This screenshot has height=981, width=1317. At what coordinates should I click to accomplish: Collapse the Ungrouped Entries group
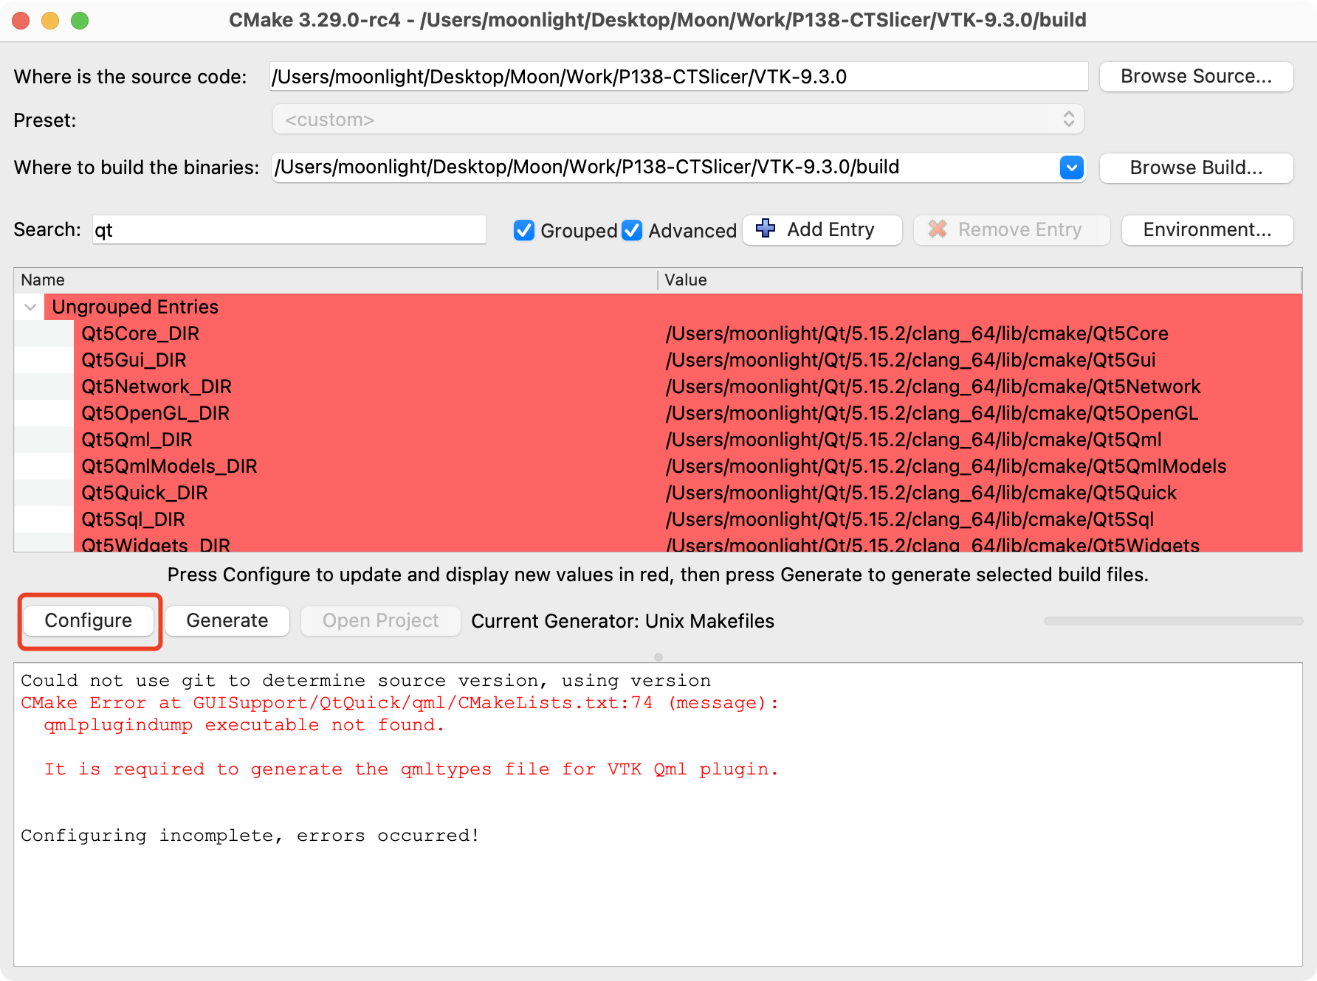tap(30, 307)
